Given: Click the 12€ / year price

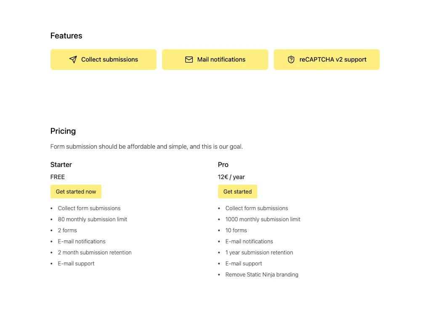Looking at the screenshot, I should [x=231, y=177].
